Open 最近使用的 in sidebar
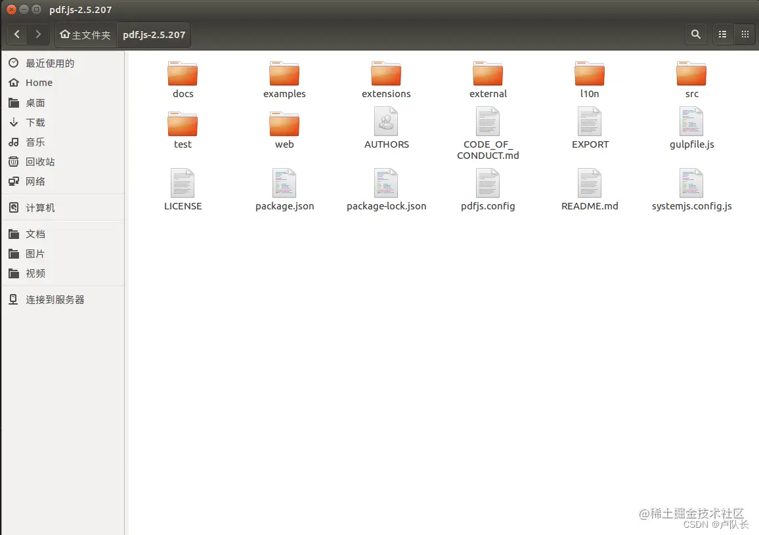This screenshot has height=535, width=759. [x=63, y=64]
